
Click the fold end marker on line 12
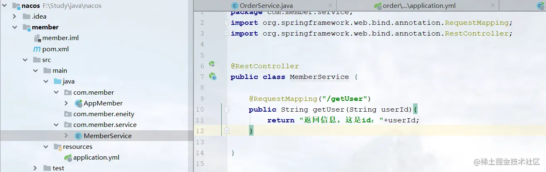(227, 131)
